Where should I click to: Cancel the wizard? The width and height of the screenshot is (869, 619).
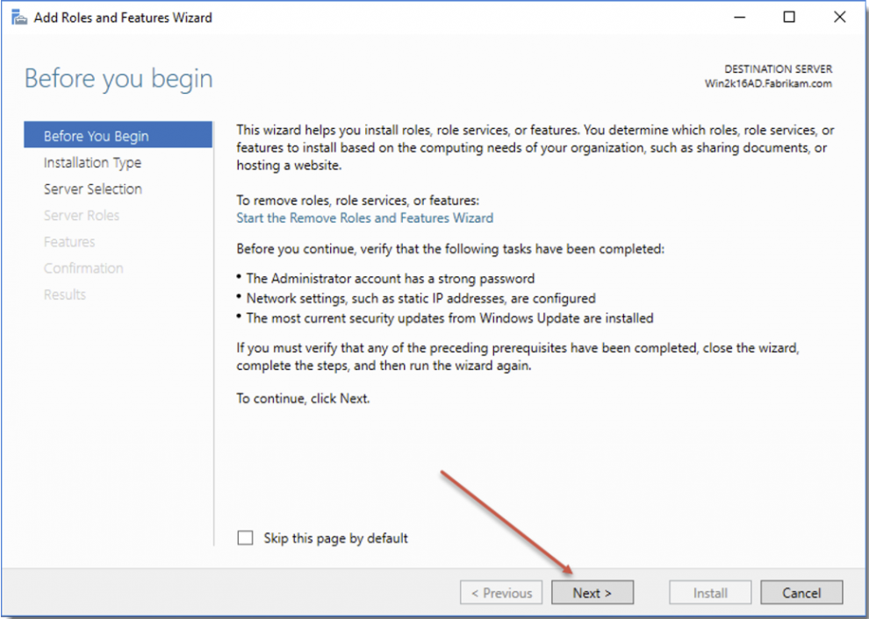click(801, 593)
